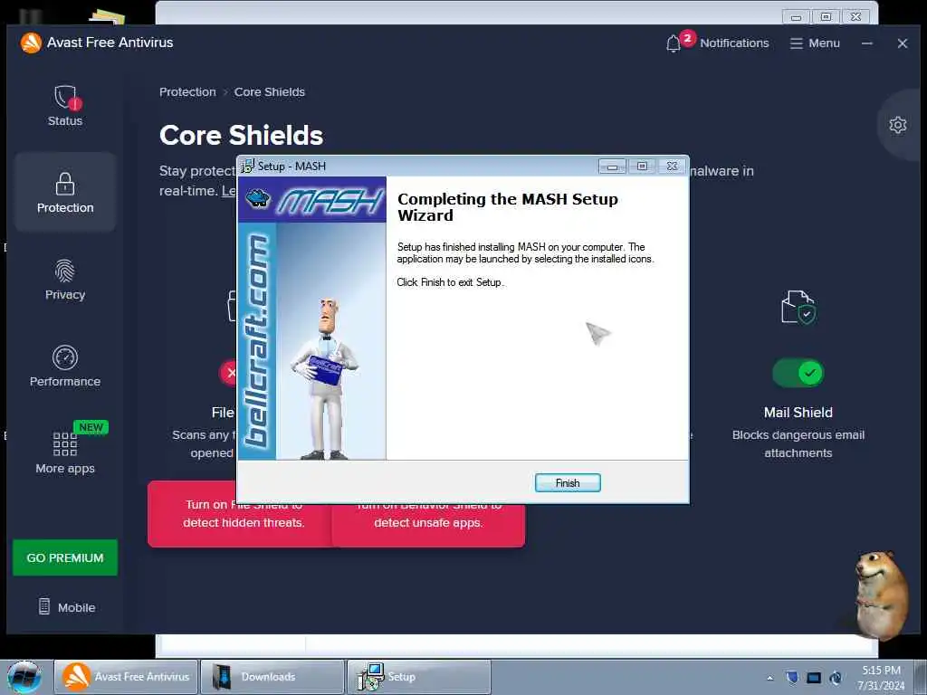Screen dimensions: 927x695
Task: Click the shield icon in system tray
Action: 792,677
